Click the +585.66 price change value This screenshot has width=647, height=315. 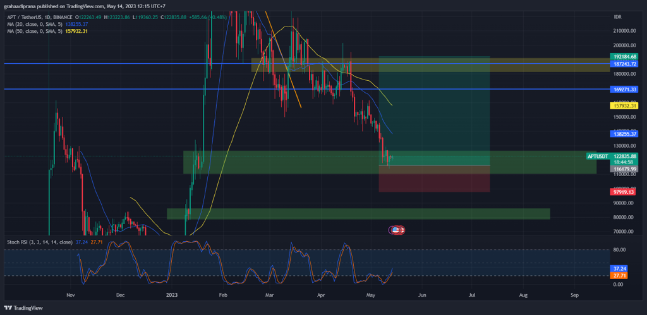[199, 17]
